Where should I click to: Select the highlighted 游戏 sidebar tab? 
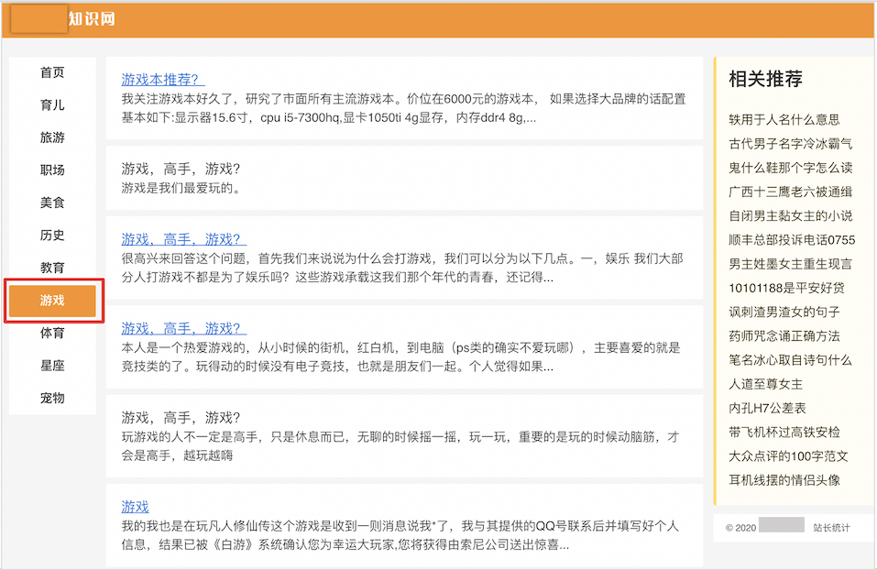52,300
